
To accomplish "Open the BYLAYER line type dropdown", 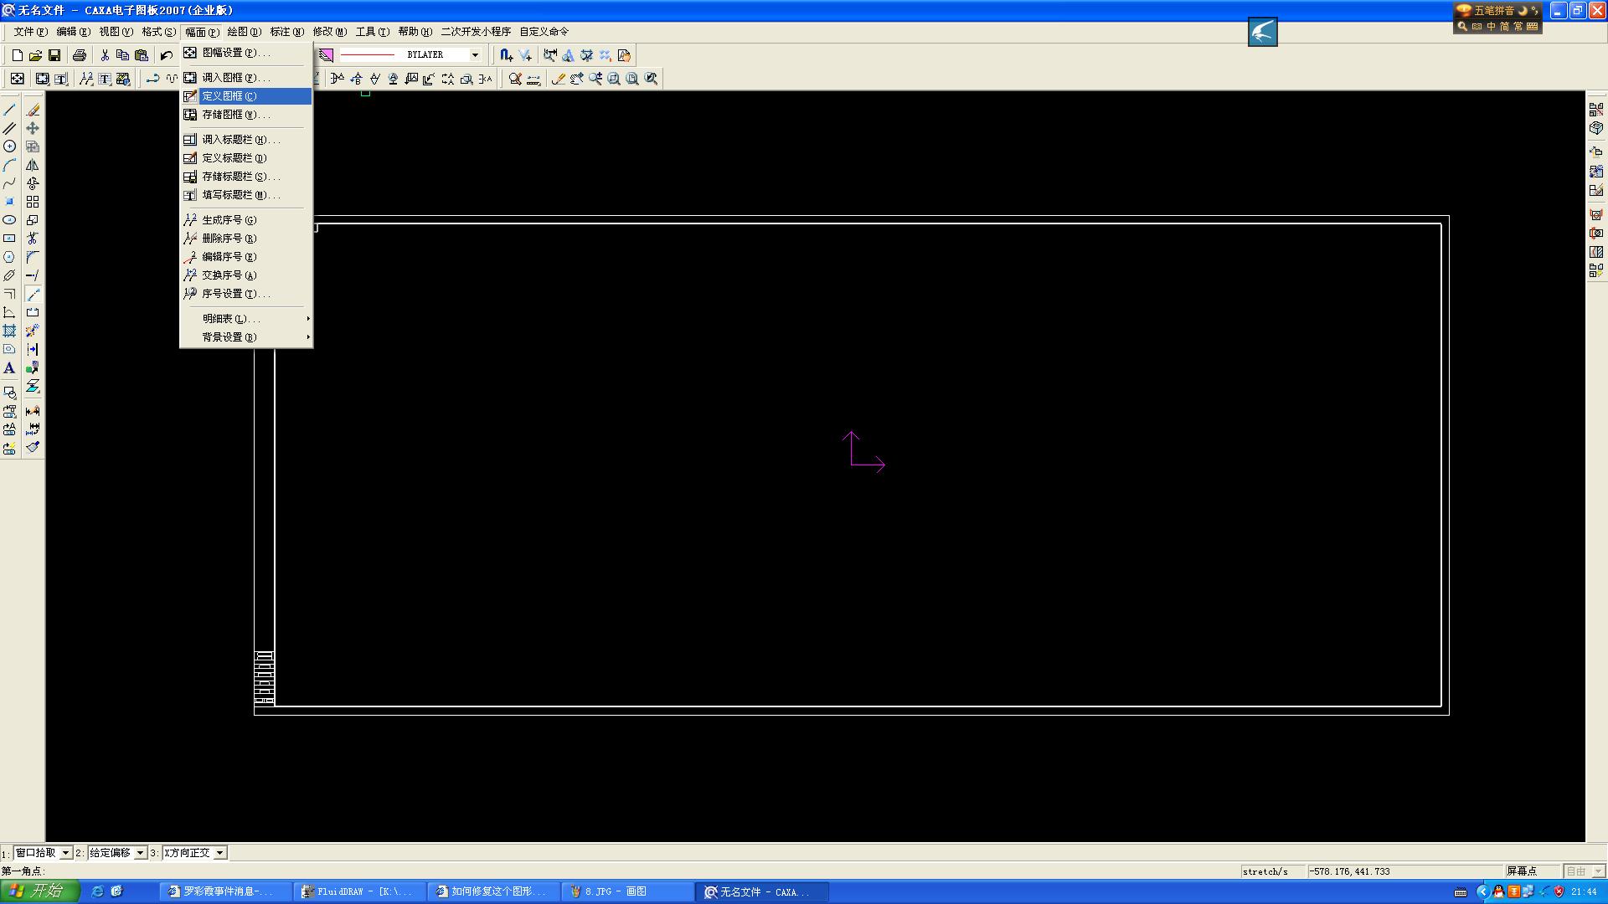I will click(475, 55).
